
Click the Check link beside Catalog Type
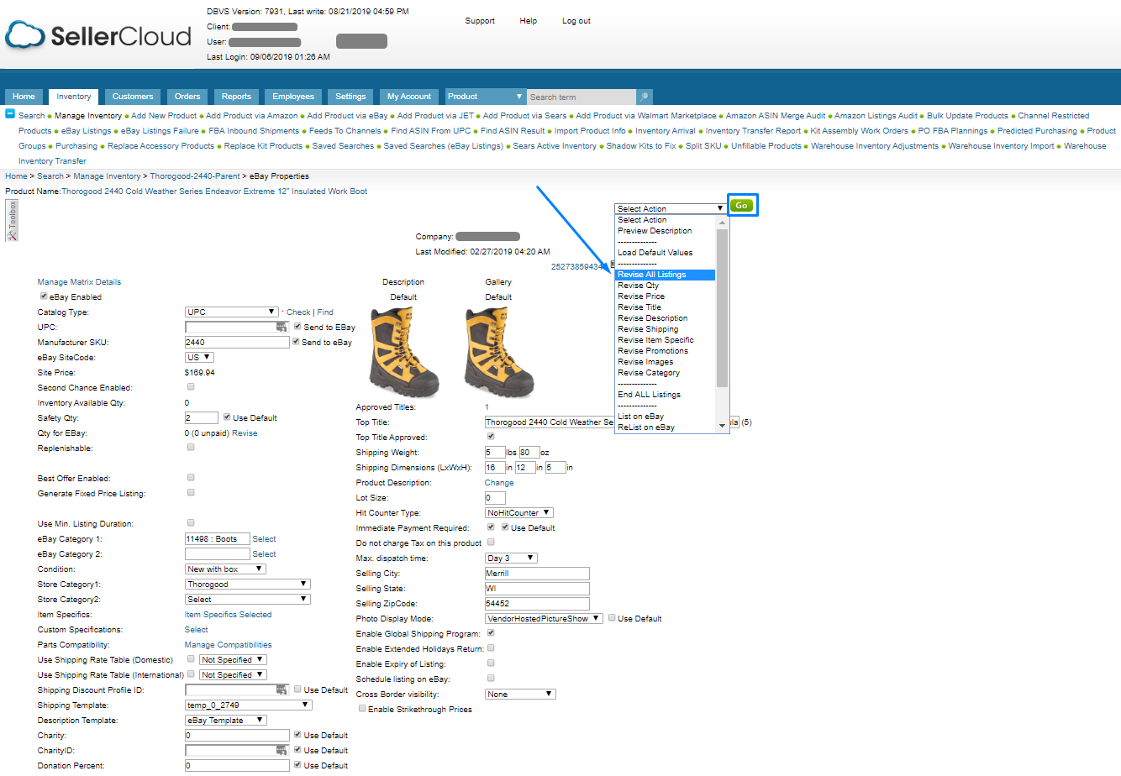(x=298, y=312)
